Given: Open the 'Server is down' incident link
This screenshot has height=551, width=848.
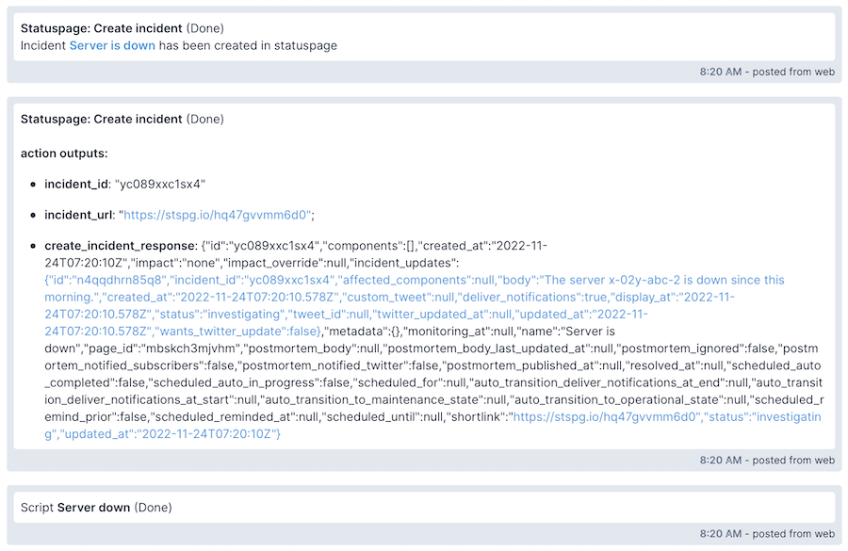Looking at the screenshot, I should click(112, 45).
